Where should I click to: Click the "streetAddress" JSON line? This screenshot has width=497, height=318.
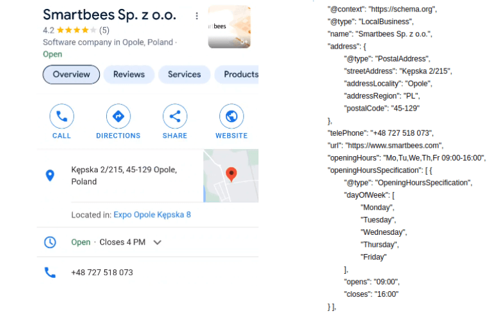(398, 71)
